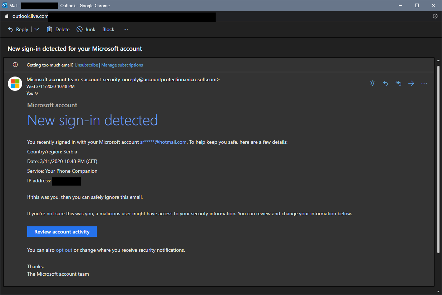Viewport: 442px width, 295px height.
Task: Open message more actions ellipsis menu
Action: coord(424,83)
